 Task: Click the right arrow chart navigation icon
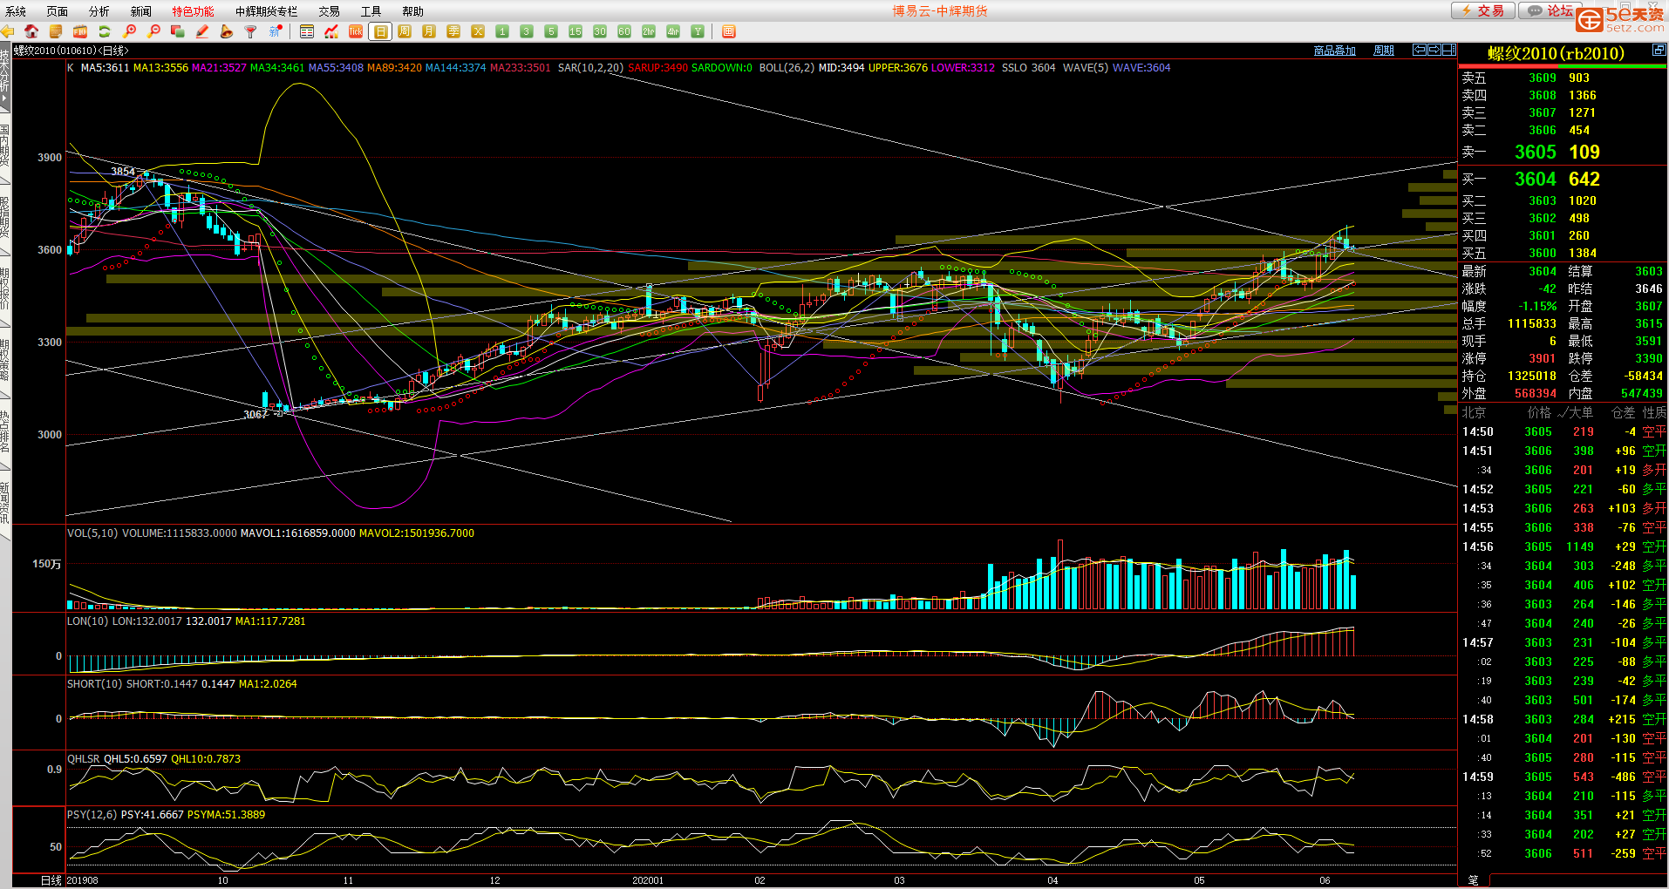[x=1434, y=50]
